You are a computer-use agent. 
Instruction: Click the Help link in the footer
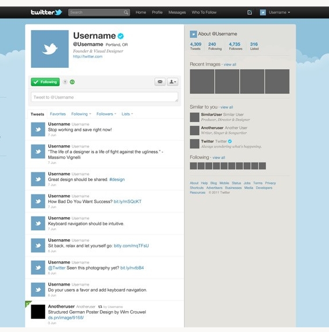tap(204, 183)
